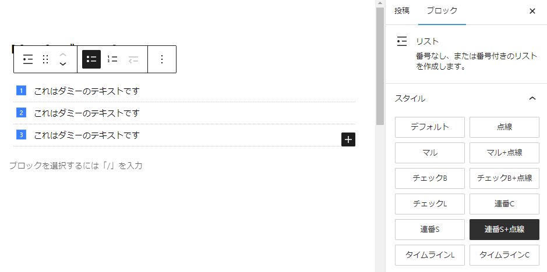
Task: Click the outdent list item icon
Action: [133, 59]
